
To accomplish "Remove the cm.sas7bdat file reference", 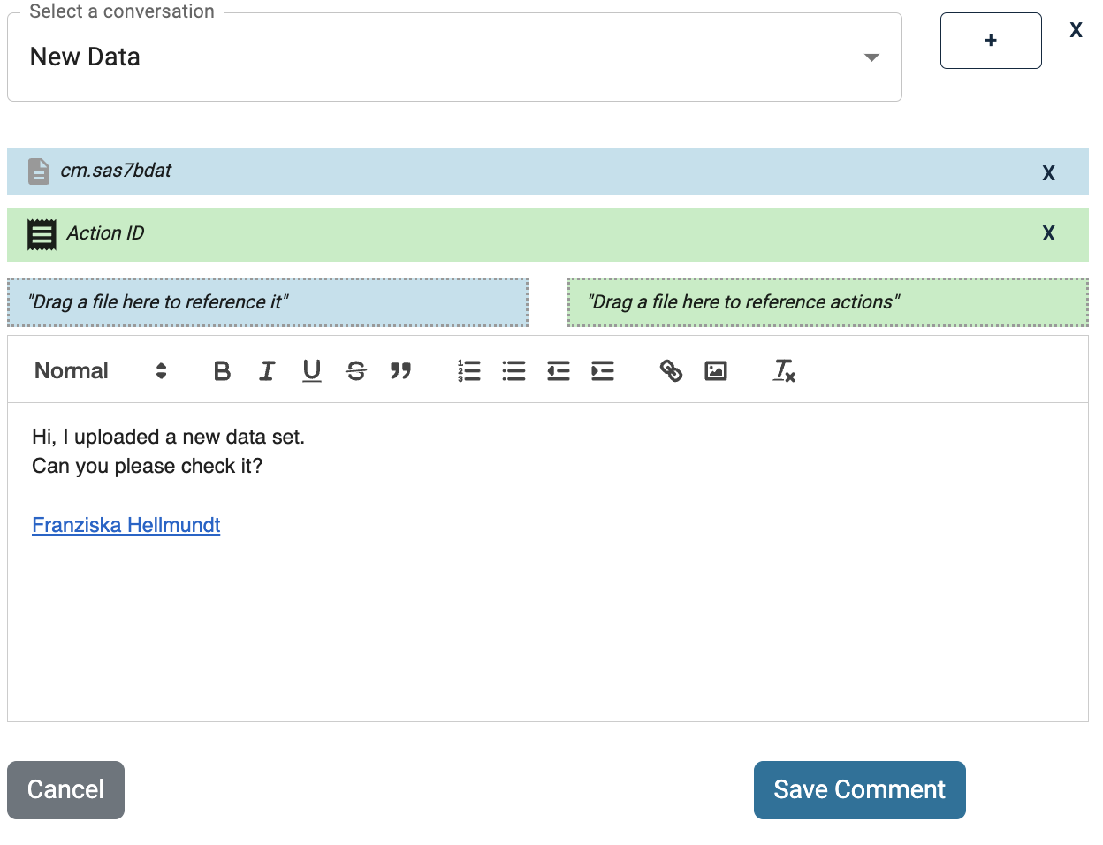I will click(1048, 173).
